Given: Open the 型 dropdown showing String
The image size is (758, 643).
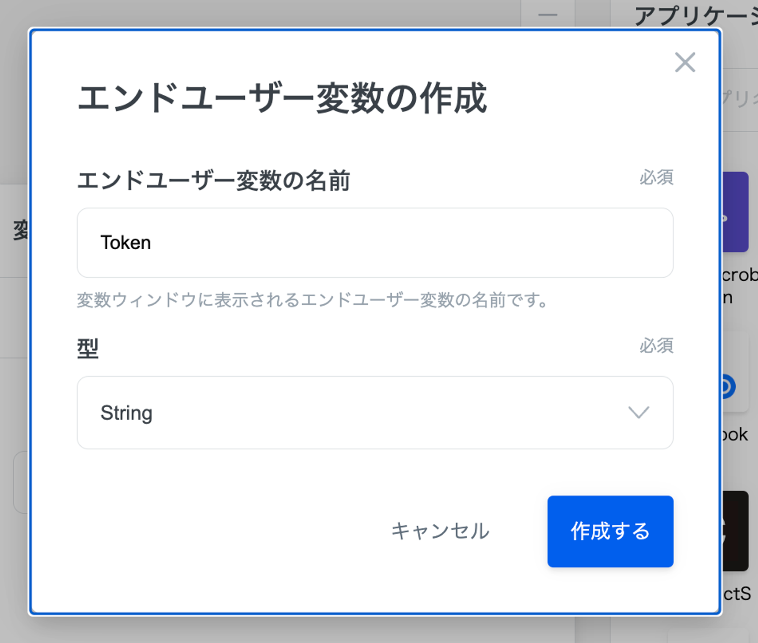Looking at the screenshot, I should (x=374, y=413).
